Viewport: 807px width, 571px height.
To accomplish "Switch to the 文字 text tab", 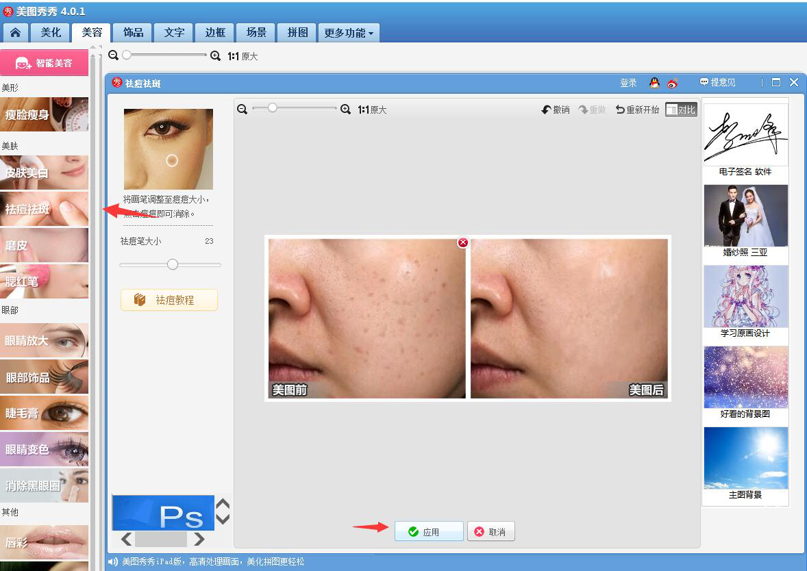I will 173,32.
